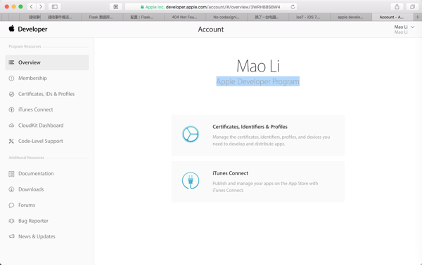Screen dimensions: 422x265
Task: Click the iTunes Connect plug icon
Action: pyautogui.click(x=191, y=180)
